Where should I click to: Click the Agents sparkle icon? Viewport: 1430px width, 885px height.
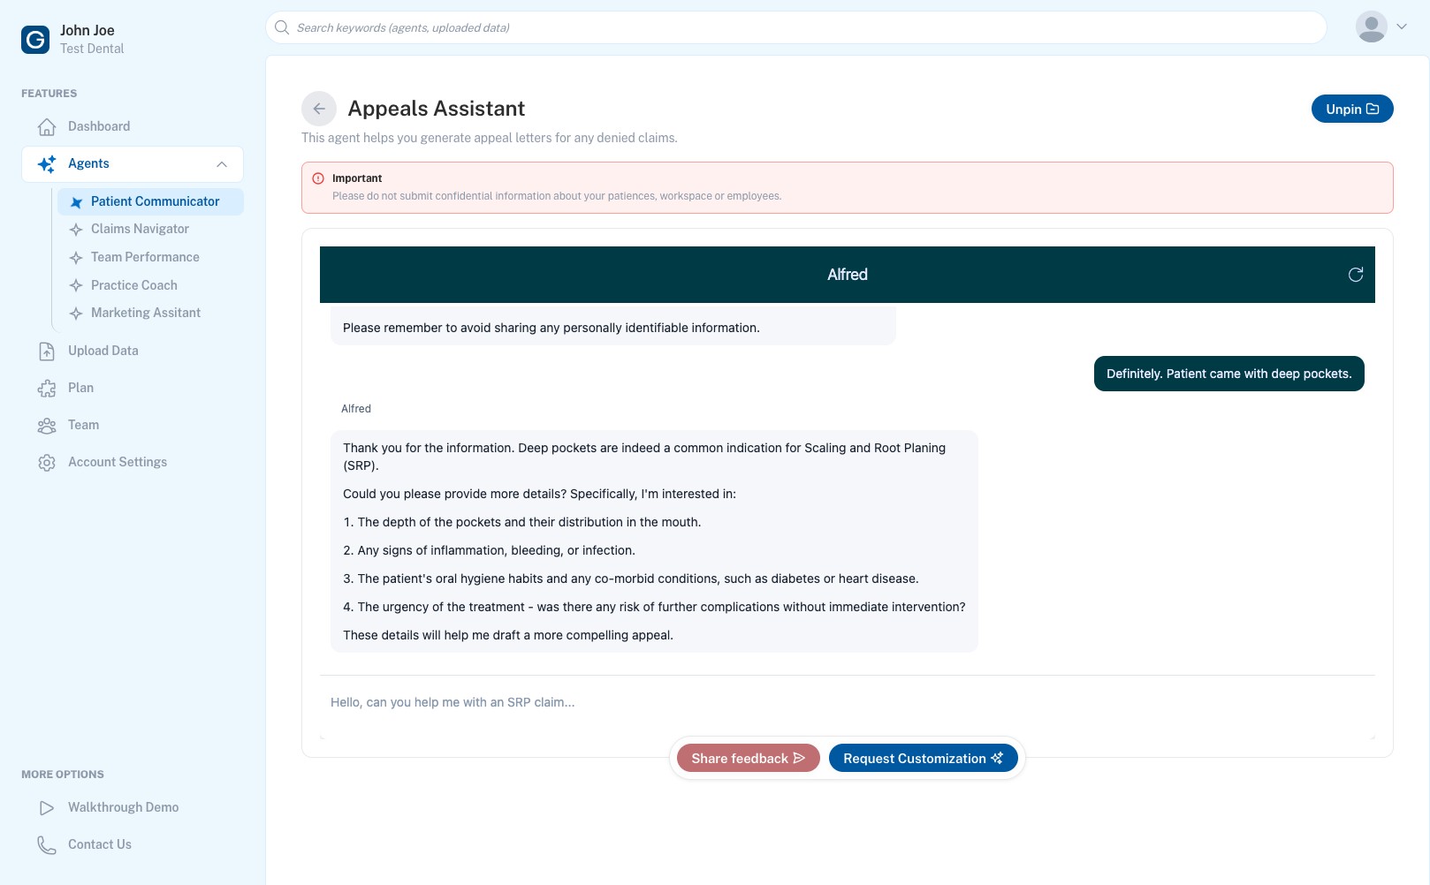47,164
